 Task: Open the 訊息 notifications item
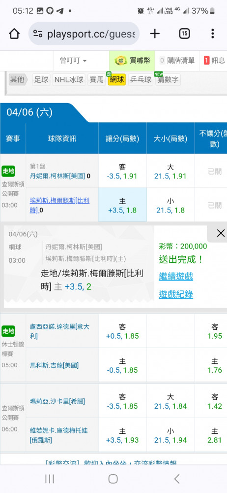point(214,61)
